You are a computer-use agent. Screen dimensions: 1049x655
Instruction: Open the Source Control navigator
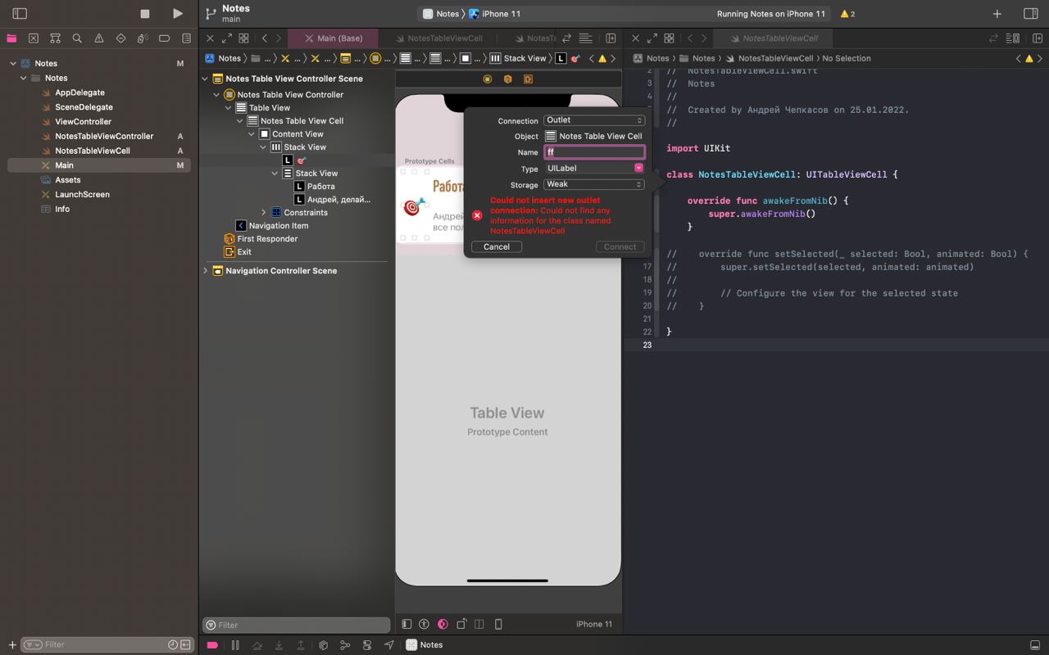click(x=34, y=38)
